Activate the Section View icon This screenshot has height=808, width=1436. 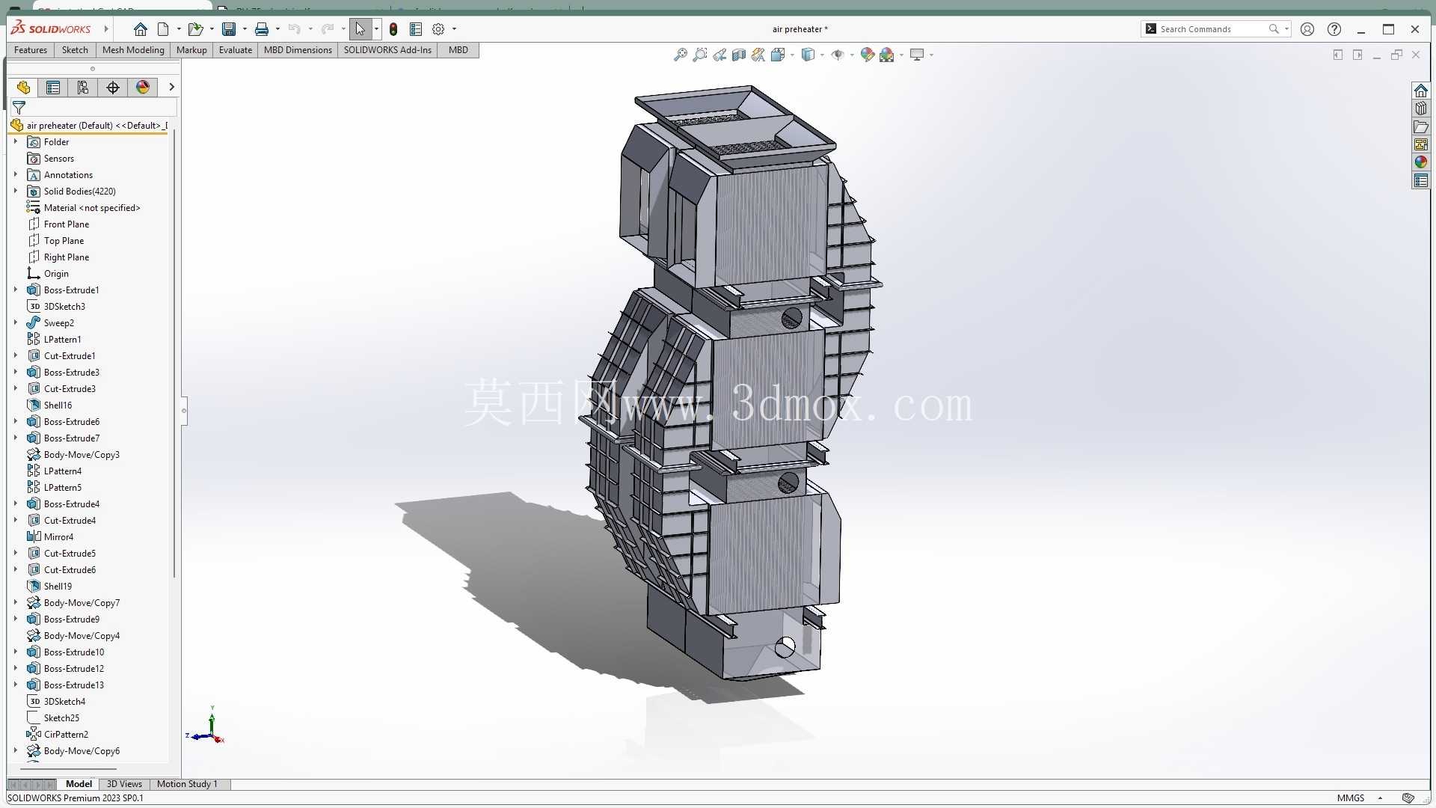coord(738,55)
